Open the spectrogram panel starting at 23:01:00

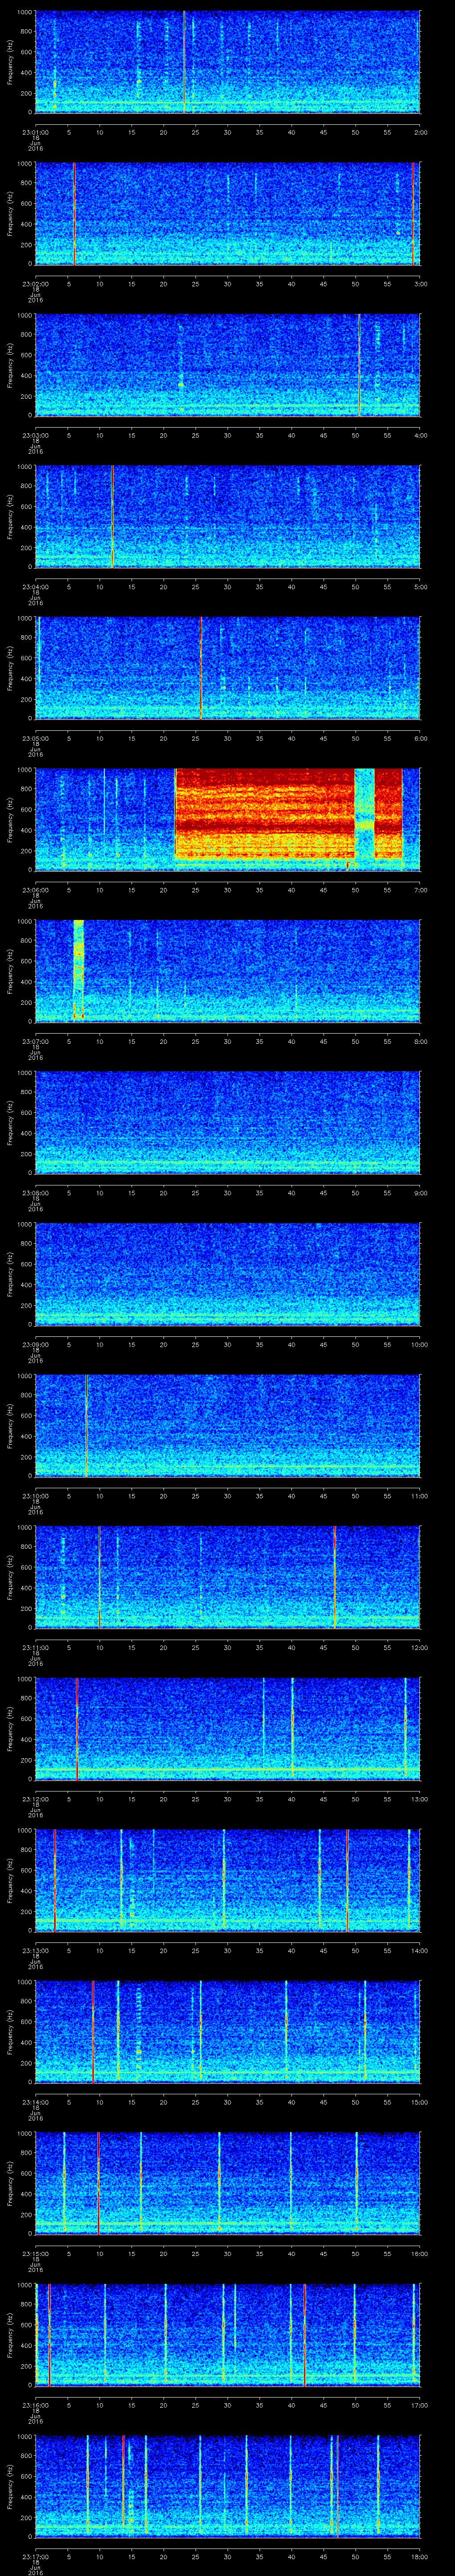click(x=227, y=62)
